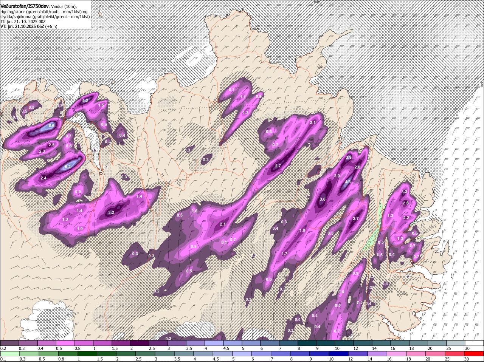
Task: Click the 1.5 precipitation label
Action: [x=101, y=105]
